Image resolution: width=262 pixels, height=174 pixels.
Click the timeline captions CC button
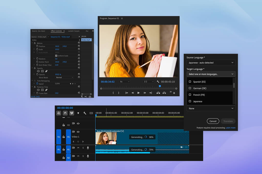coord(91,113)
